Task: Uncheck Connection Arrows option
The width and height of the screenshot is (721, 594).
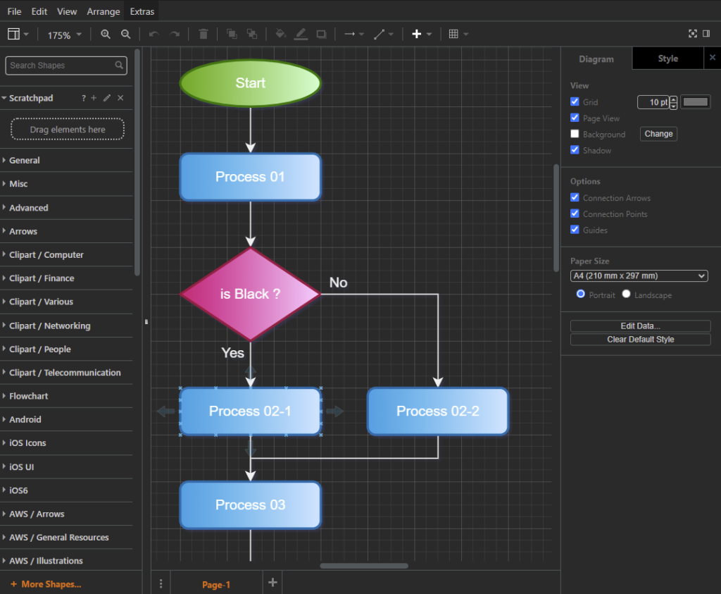Action: 575,198
